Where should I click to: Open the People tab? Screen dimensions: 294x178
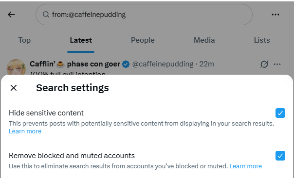(143, 40)
